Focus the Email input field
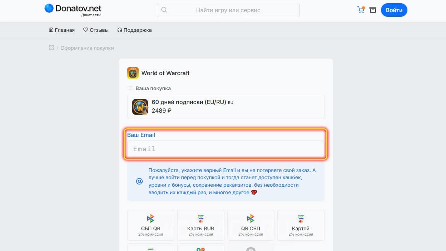This screenshot has width=446, height=251. pos(226,149)
